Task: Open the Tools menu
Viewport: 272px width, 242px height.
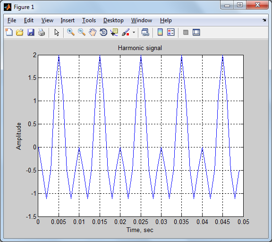Action: point(89,20)
